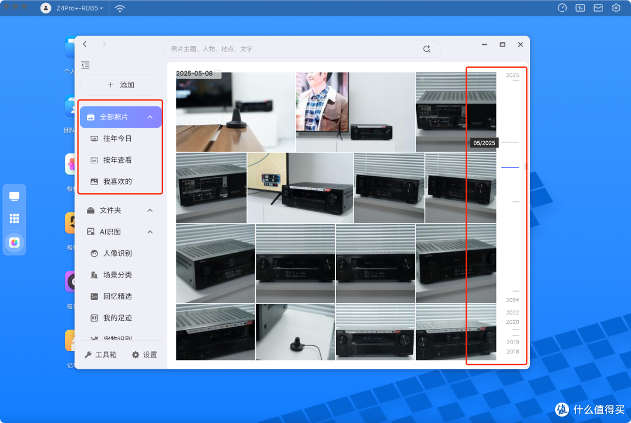Go back with the left arrow
631x423 pixels.
[x=85, y=44]
